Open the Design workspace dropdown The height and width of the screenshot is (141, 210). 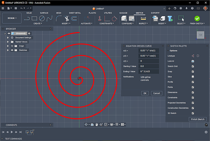click(12, 18)
